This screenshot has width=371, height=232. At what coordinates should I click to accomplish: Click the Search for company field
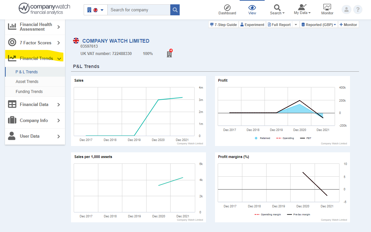tap(139, 10)
